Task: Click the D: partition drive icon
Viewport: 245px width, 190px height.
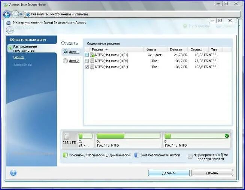Action: click(92, 61)
